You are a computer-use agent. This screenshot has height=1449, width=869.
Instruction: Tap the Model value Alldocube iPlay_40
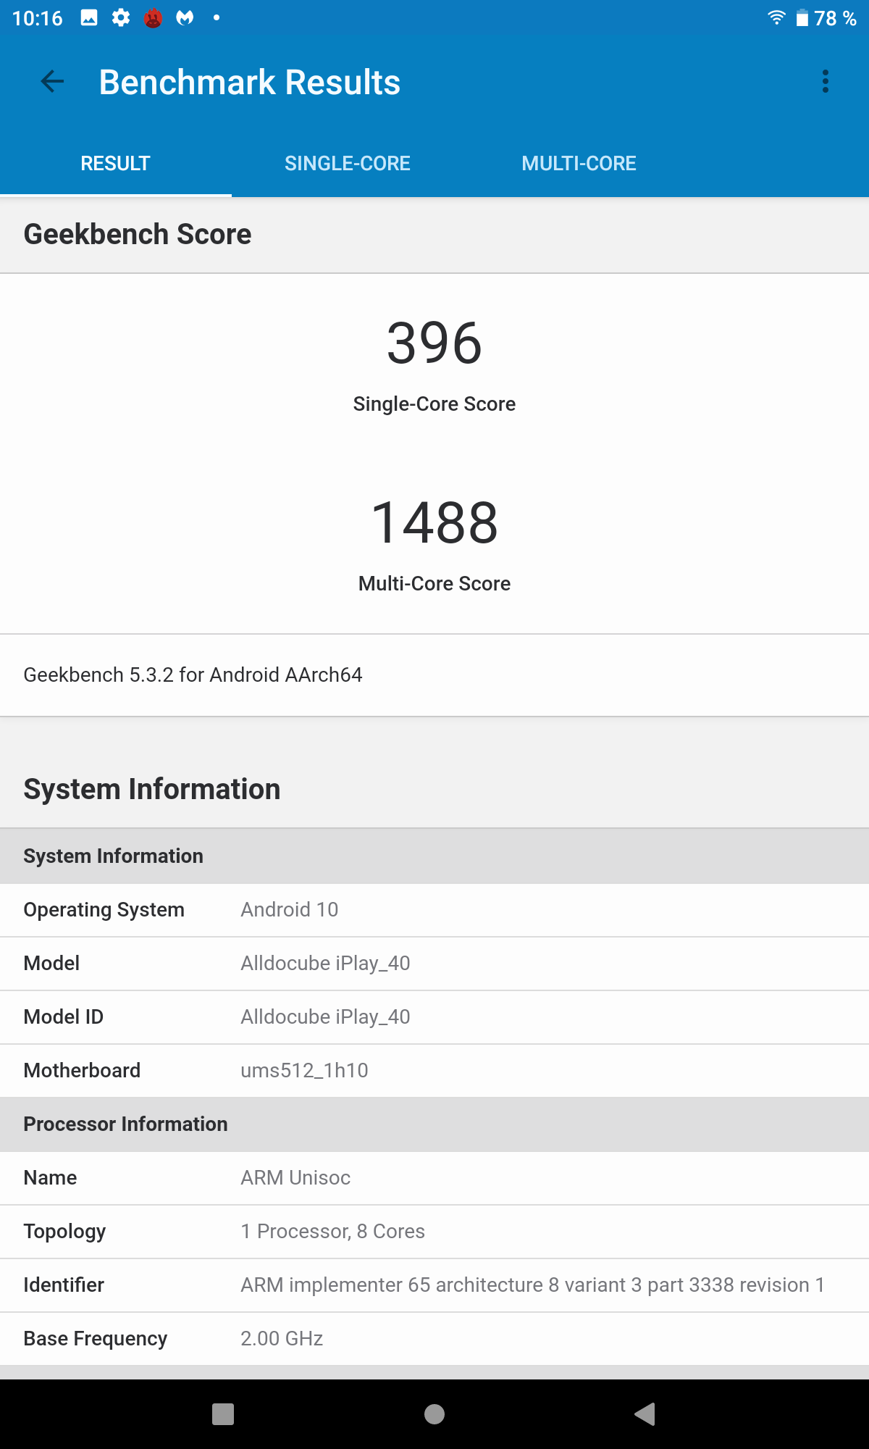325,964
